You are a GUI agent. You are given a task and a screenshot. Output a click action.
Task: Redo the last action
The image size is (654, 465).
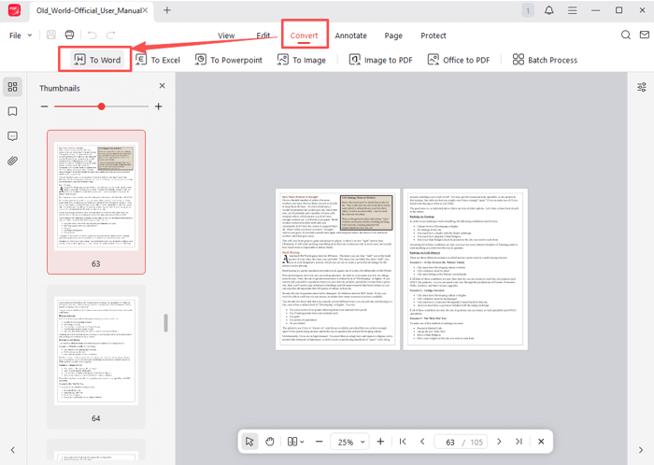coord(110,35)
